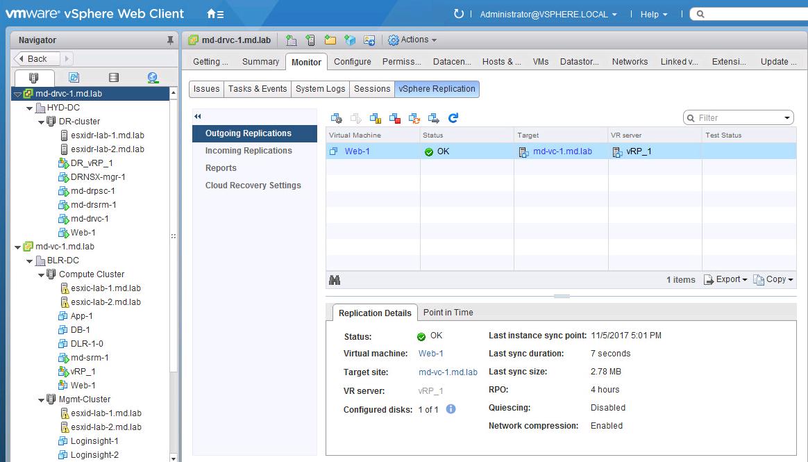Click the vCenter icon beside md-drvc-1.md.lab title
808x462 pixels.
coord(193,40)
